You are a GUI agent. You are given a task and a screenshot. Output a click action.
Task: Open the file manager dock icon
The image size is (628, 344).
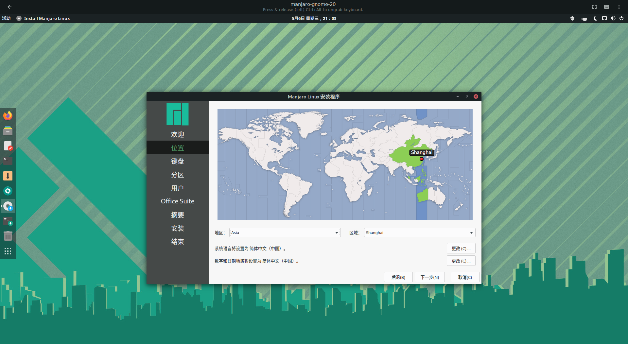[8, 131]
